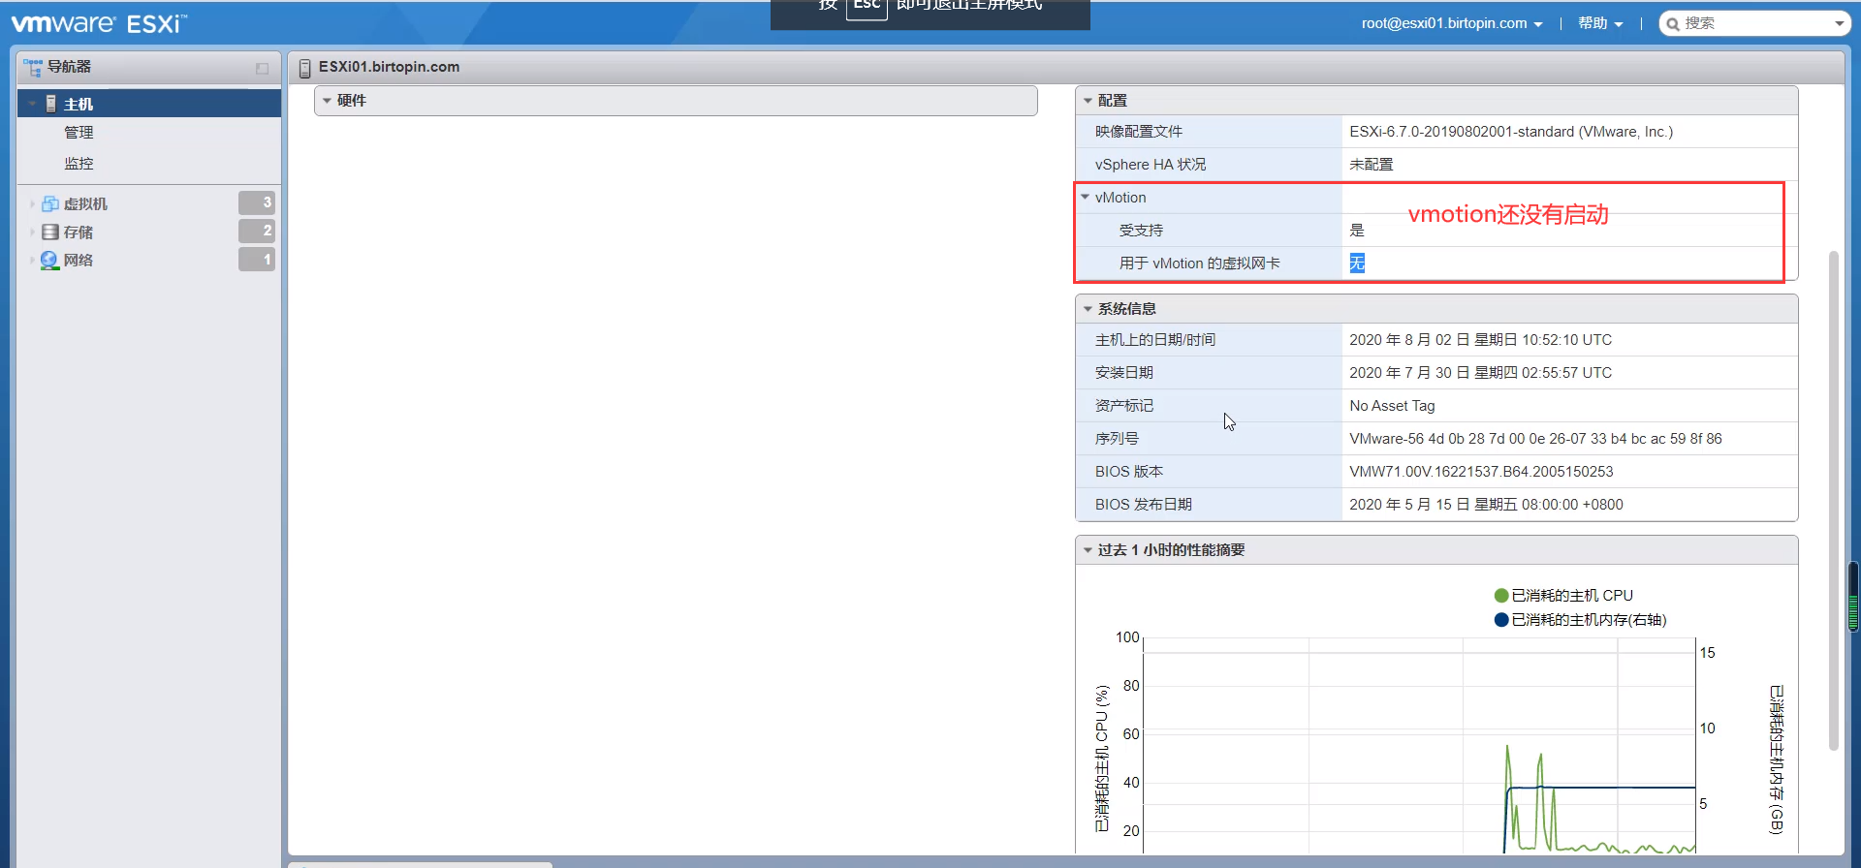
Task: Click the Networking globe icon
Action: [49, 260]
